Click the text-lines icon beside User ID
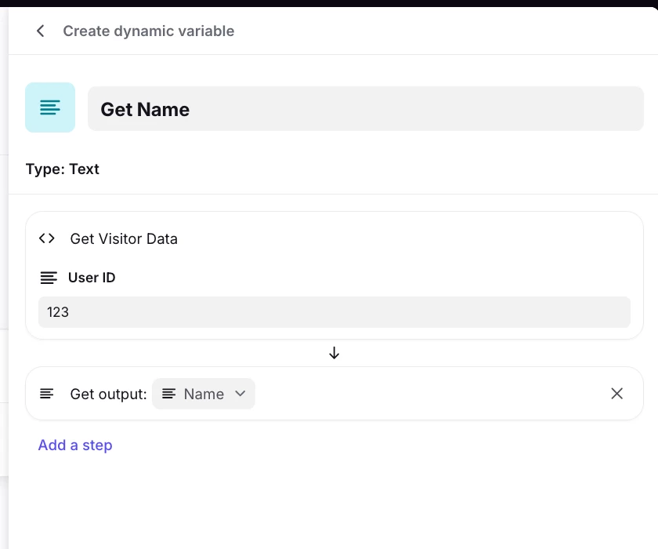658x549 pixels. [x=49, y=278]
